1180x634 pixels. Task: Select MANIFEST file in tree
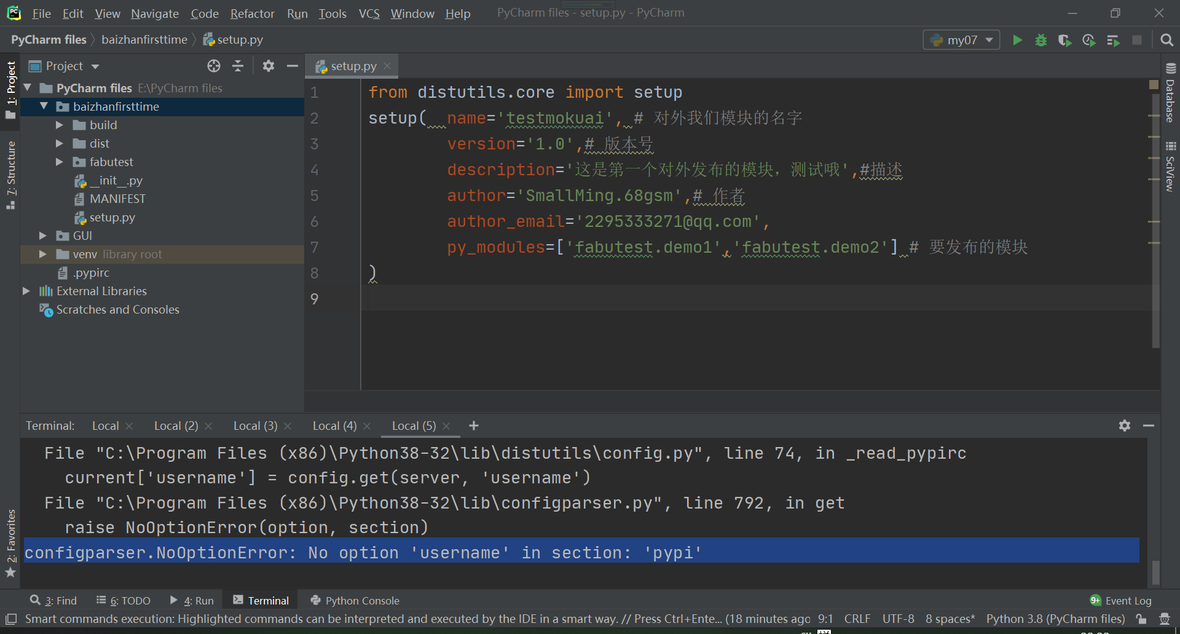point(117,199)
